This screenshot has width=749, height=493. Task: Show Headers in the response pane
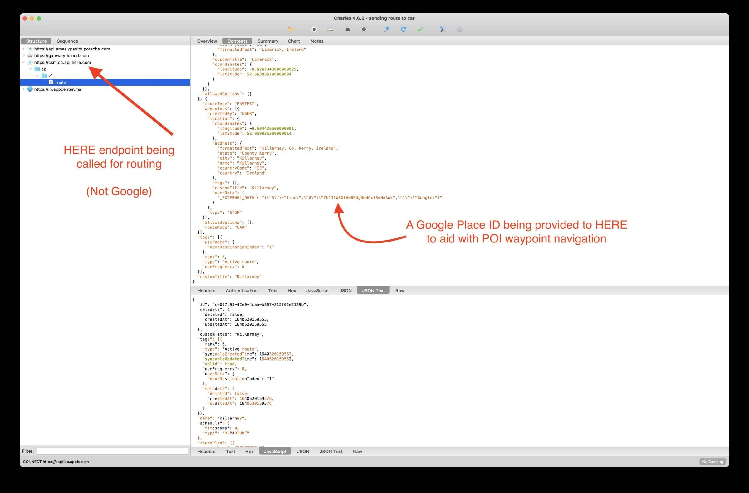206,452
